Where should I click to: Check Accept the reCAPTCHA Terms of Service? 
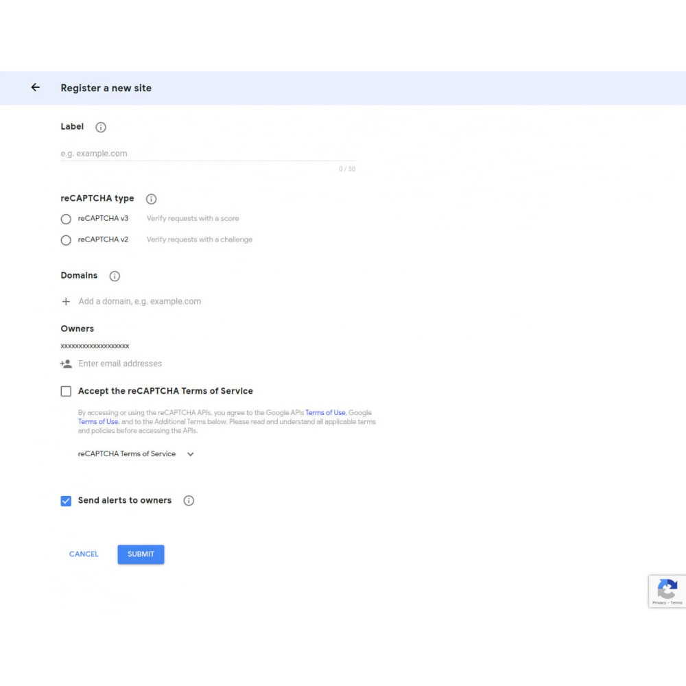[66, 391]
